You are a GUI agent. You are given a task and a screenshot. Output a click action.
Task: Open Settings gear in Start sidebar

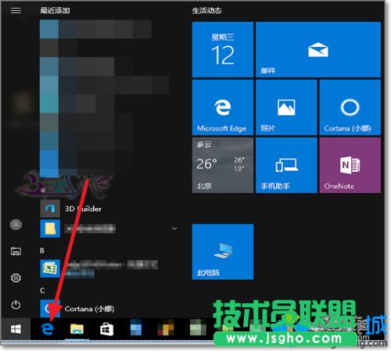[x=16, y=278]
